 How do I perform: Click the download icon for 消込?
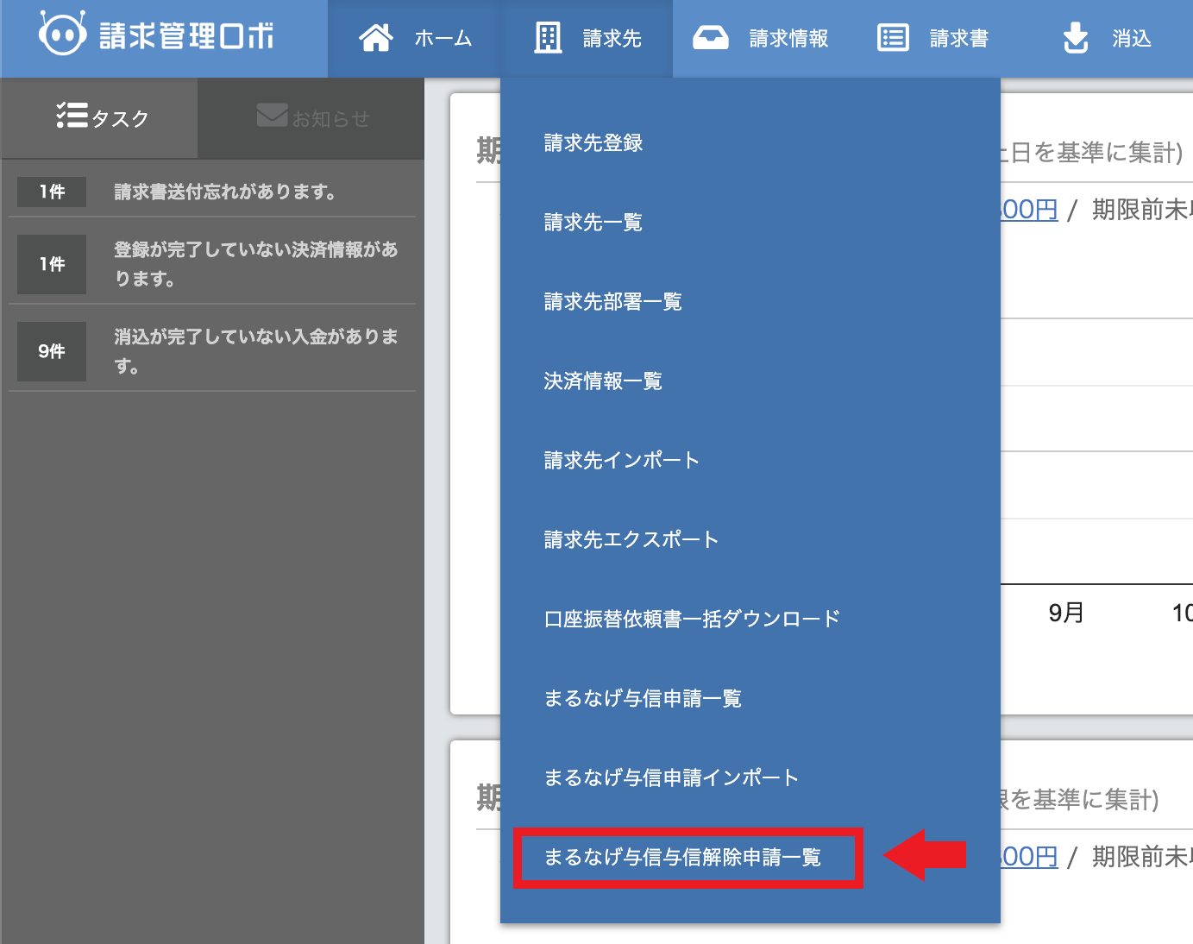pos(1076,38)
